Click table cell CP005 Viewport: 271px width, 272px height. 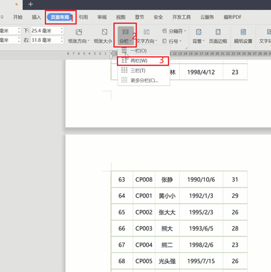(x=144, y=261)
